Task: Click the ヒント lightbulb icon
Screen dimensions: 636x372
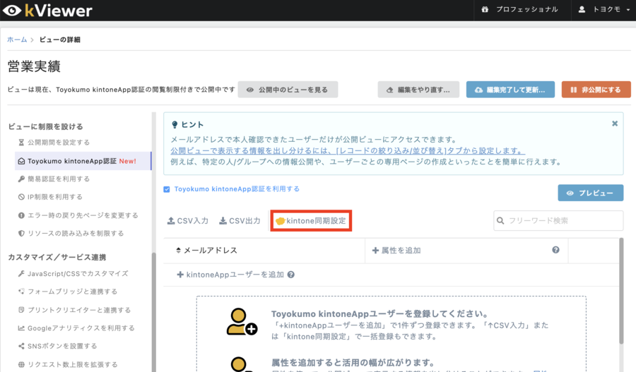Action: click(x=175, y=124)
